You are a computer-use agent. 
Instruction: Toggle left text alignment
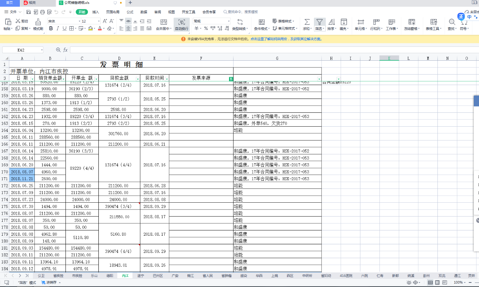(121, 28)
